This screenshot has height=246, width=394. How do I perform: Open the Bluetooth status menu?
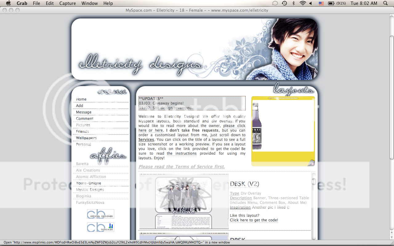click(x=293, y=3)
